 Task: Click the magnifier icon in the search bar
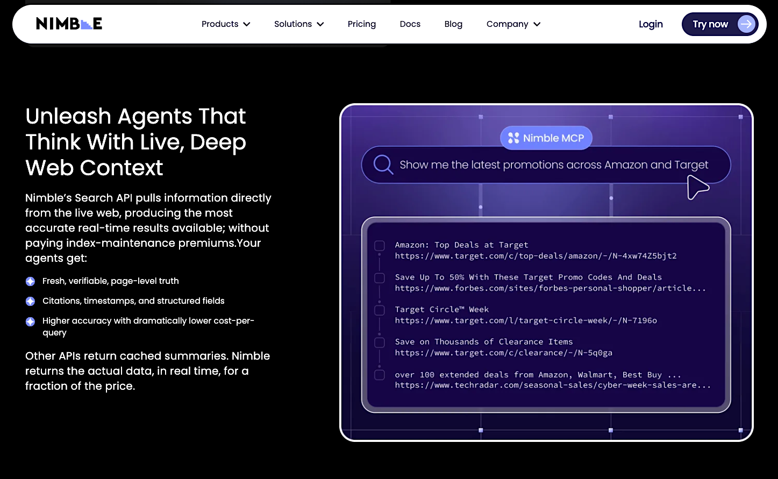tap(383, 165)
